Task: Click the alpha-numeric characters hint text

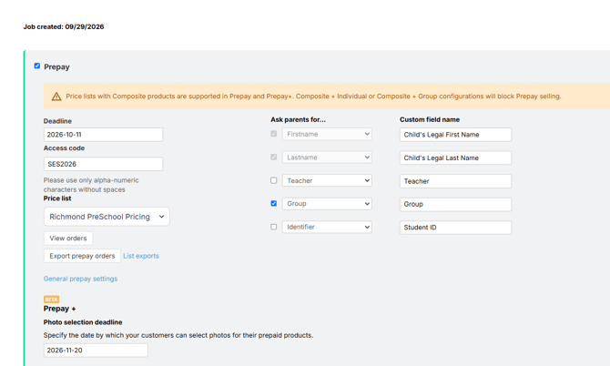Action: tap(91, 185)
